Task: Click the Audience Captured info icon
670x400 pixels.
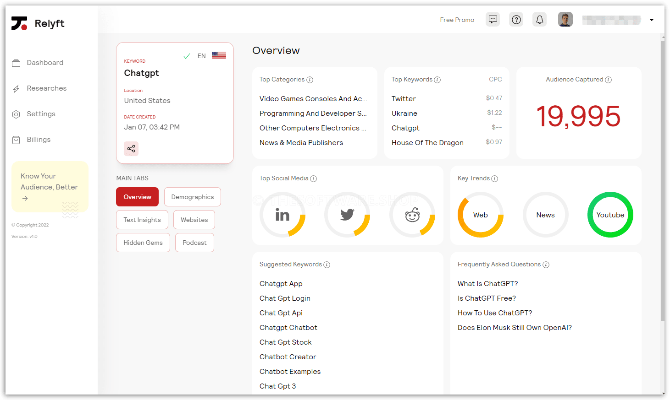Action: [609, 80]
